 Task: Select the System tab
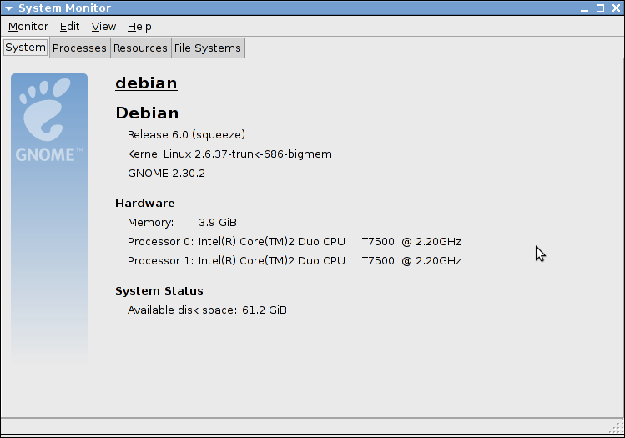click(x=26, y=48)
